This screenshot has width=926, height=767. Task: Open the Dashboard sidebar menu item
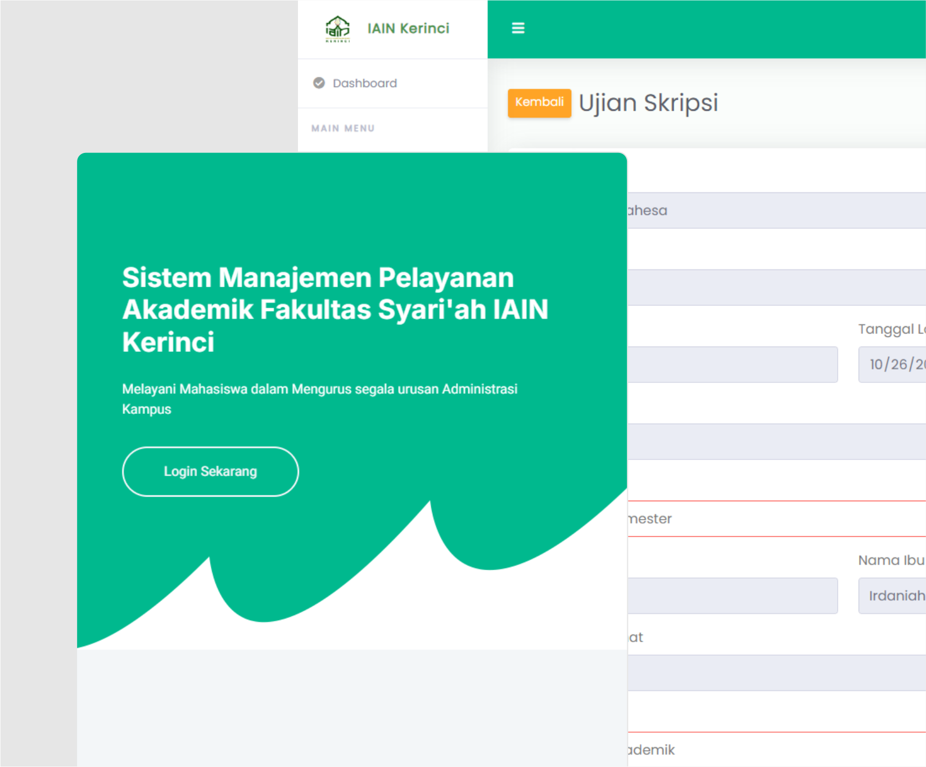click(392, 83)
